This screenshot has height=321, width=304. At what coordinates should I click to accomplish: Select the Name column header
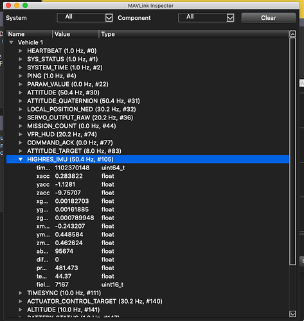30,34
